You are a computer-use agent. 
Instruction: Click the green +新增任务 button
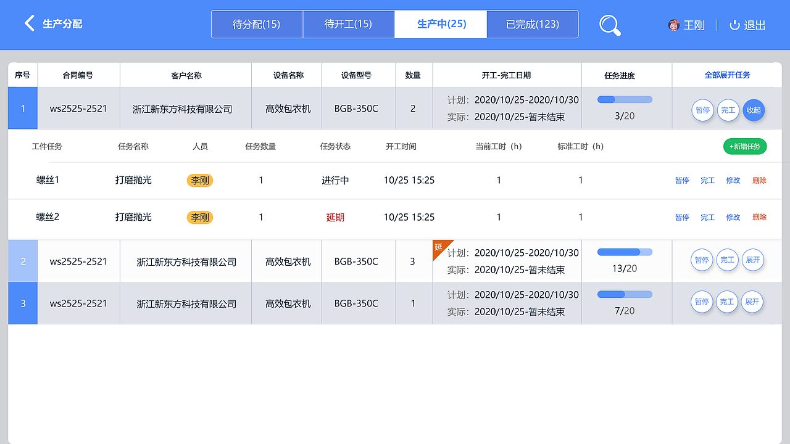click(746, 146)
